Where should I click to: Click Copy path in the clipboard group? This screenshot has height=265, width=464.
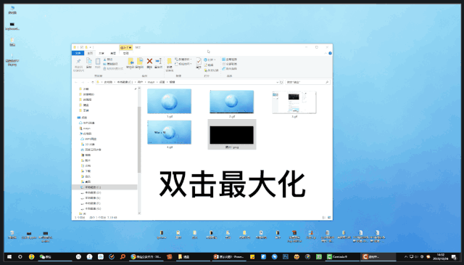pos(110,64)
